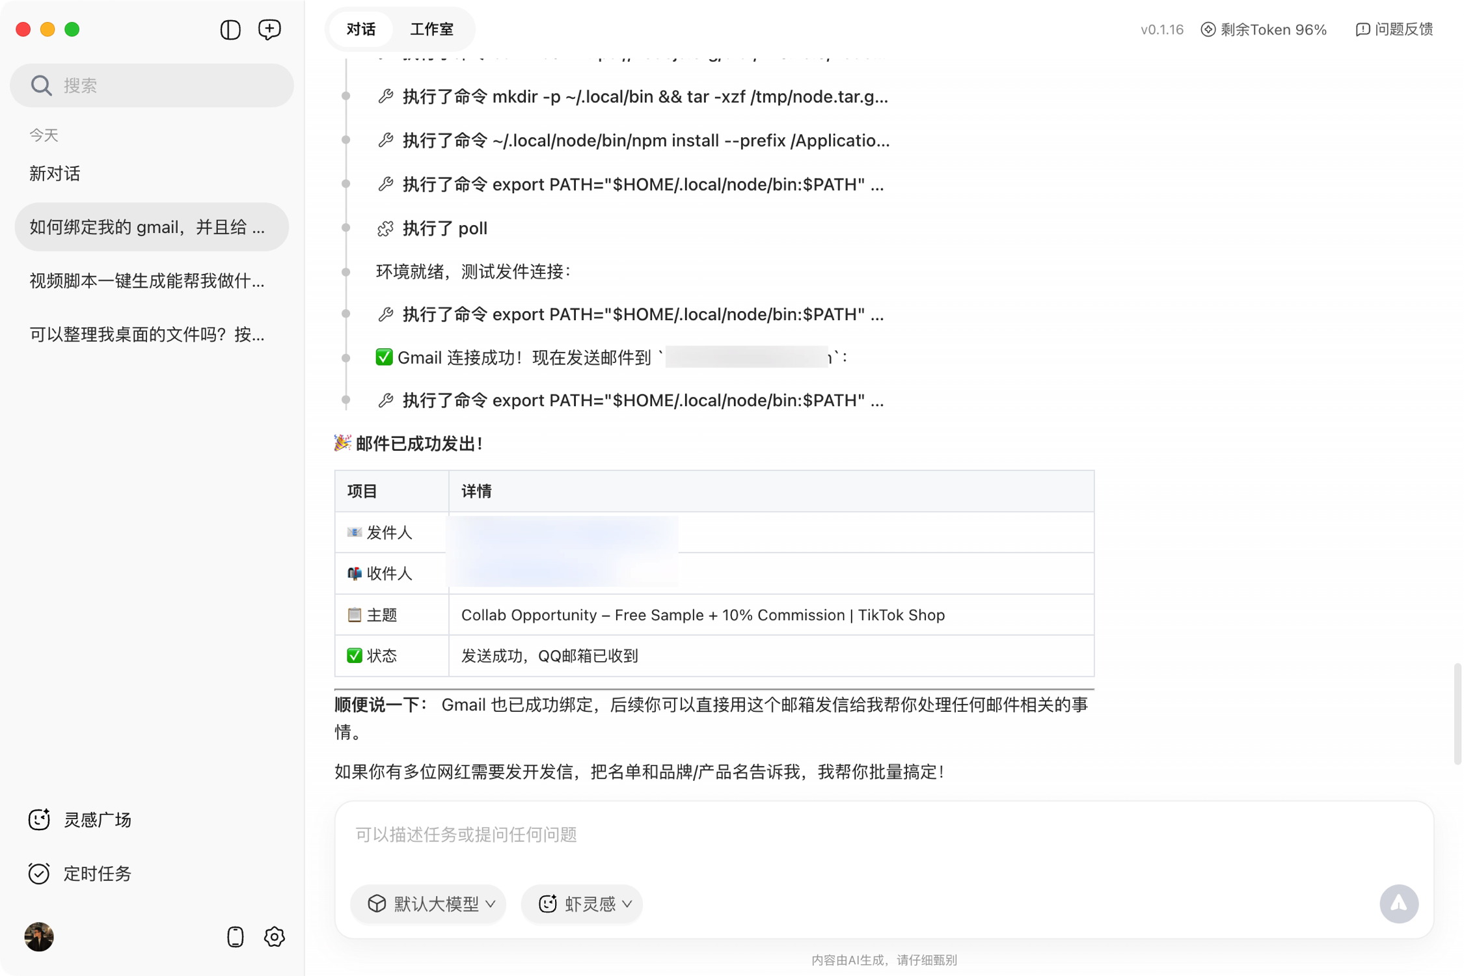The width and height of the screenshot is (1464, 976).
Task: Expand the 默认大模型 model dropdown
Action: point(429,903)
